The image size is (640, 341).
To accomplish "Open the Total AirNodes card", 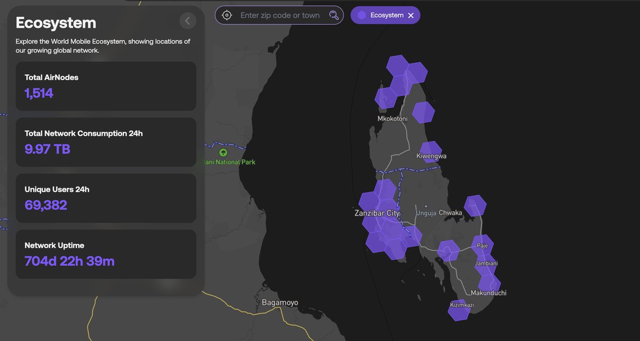I will click(x=106, y=86).
